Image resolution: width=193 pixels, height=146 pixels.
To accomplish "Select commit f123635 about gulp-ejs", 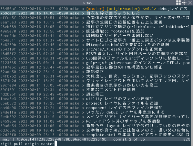I will pyautogui.click(x=95, y=63).
